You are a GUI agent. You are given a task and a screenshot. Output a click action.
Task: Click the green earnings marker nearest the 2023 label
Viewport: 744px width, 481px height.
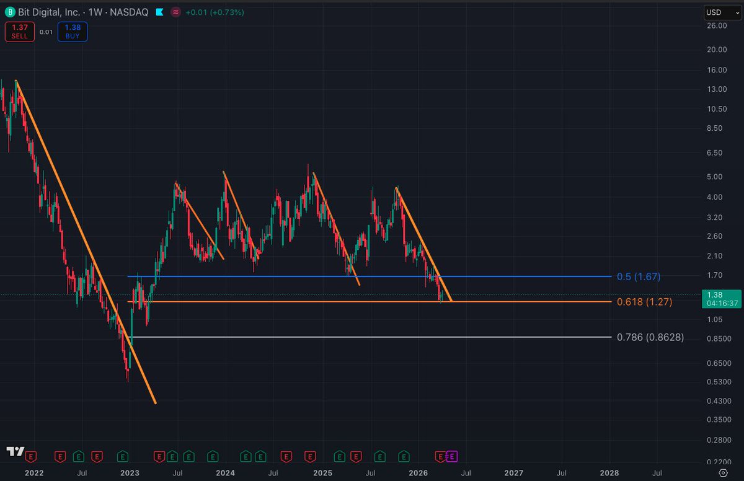pyautogui.click(x=123, y=456)
